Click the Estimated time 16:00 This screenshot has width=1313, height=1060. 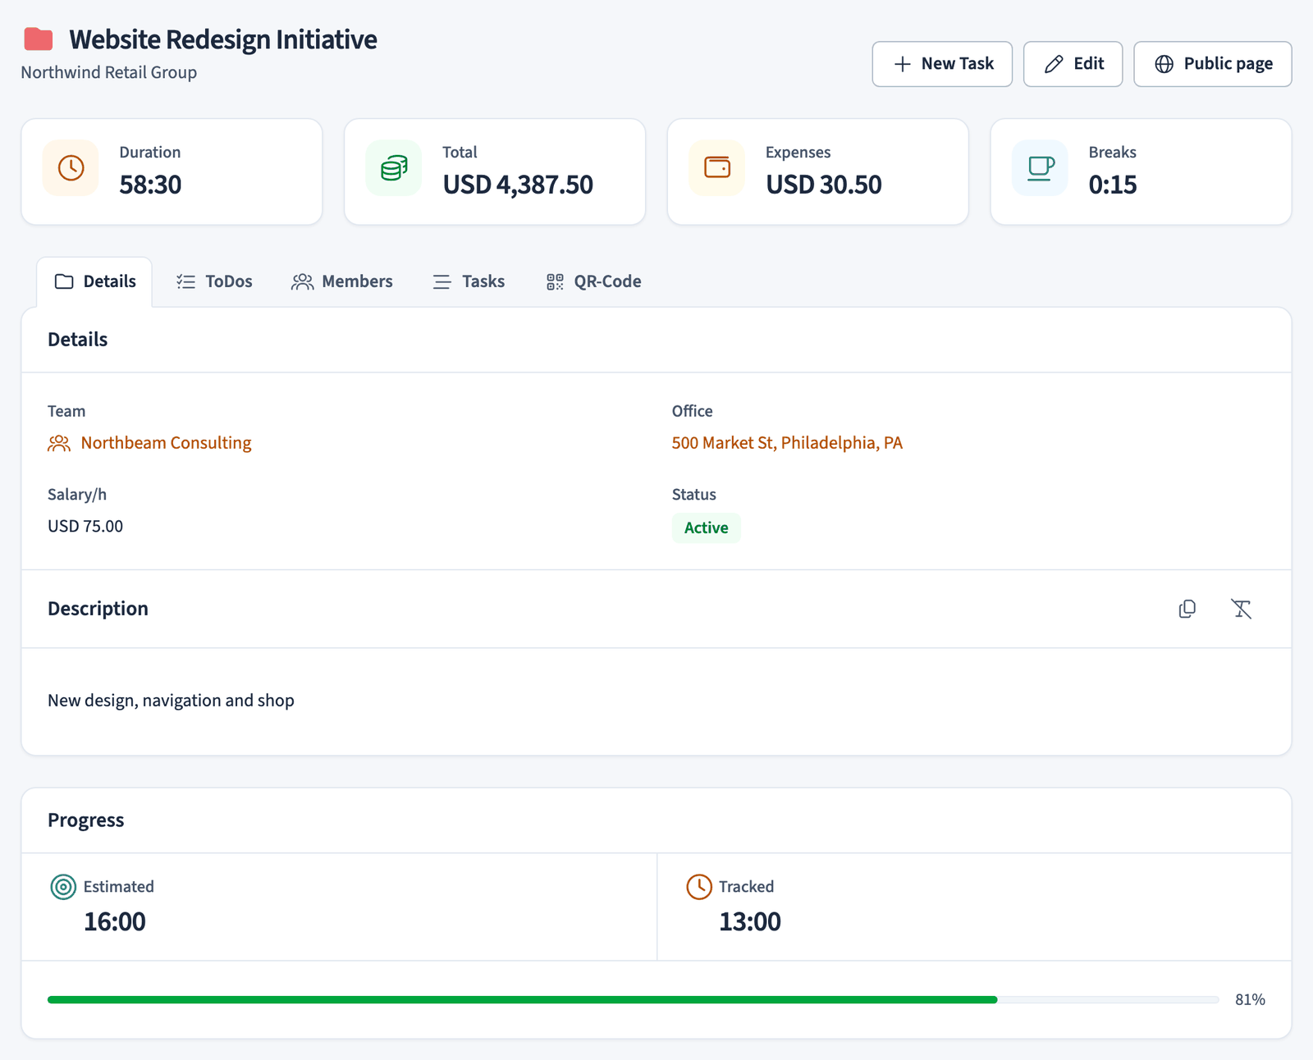pyautogui.click(x=115, y=921)
